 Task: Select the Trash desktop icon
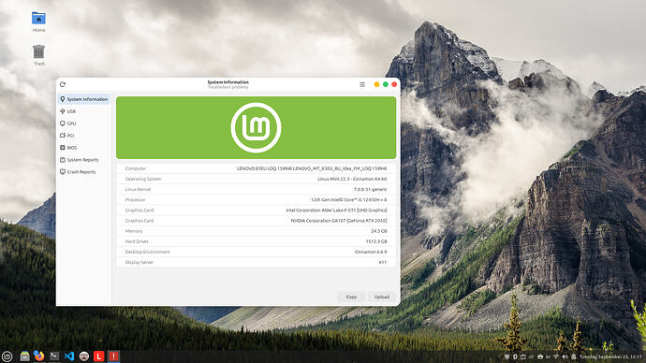[x=38, y=55]
